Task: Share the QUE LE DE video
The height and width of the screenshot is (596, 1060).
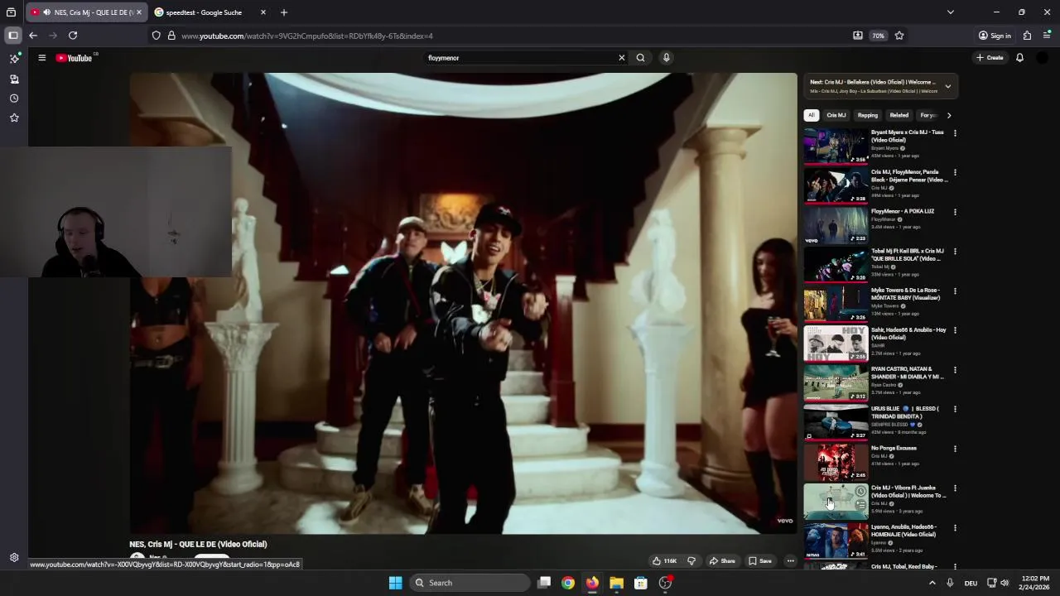Action: 722,561
